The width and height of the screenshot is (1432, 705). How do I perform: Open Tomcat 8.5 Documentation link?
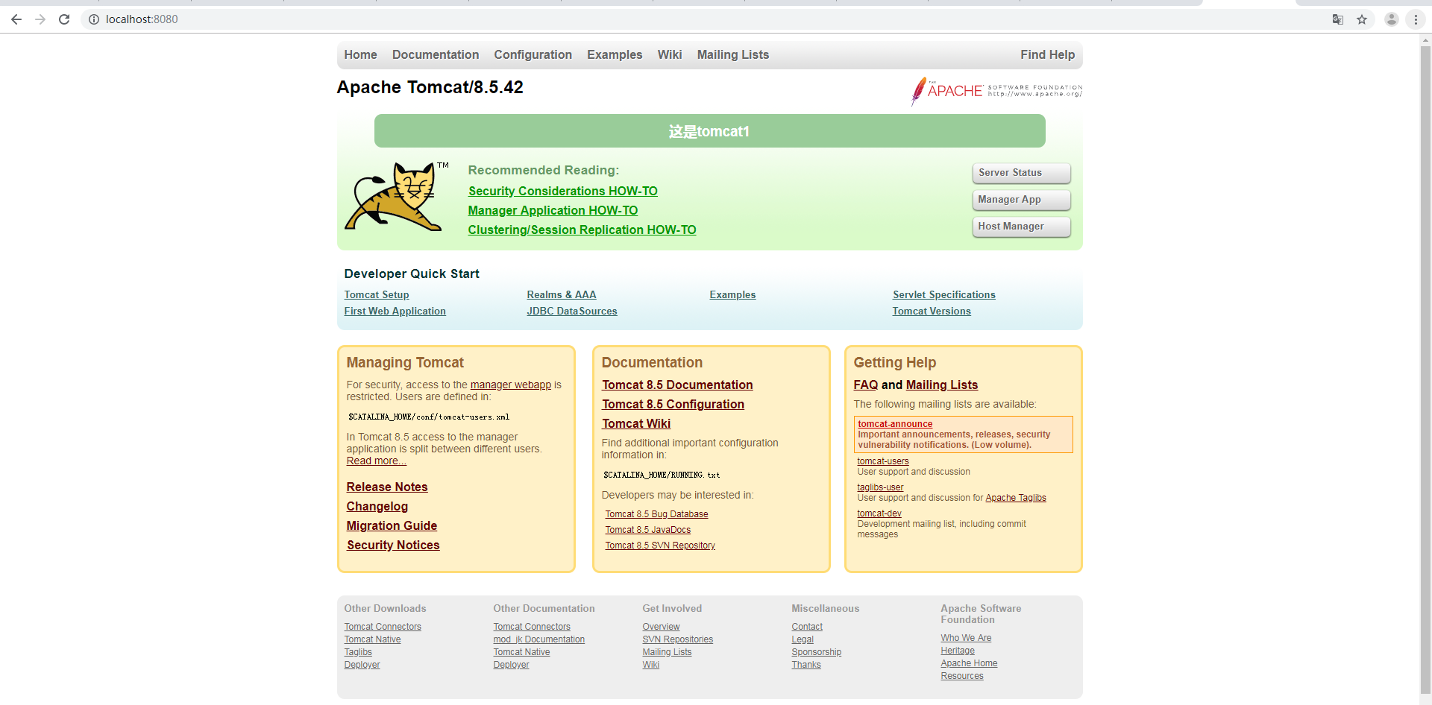pyautogui.click(x=677, y=385)
